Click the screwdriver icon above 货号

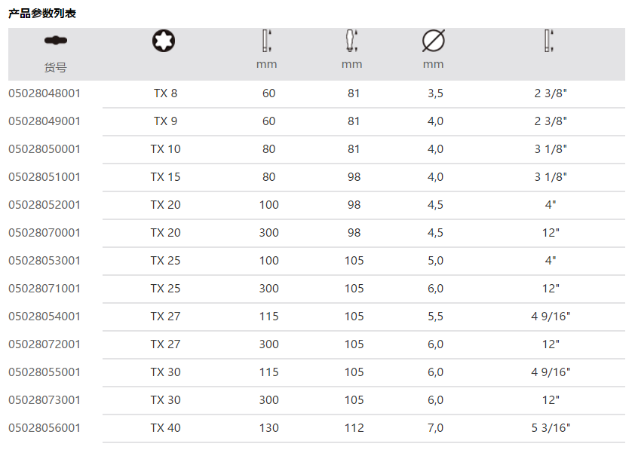pos(55,41)
